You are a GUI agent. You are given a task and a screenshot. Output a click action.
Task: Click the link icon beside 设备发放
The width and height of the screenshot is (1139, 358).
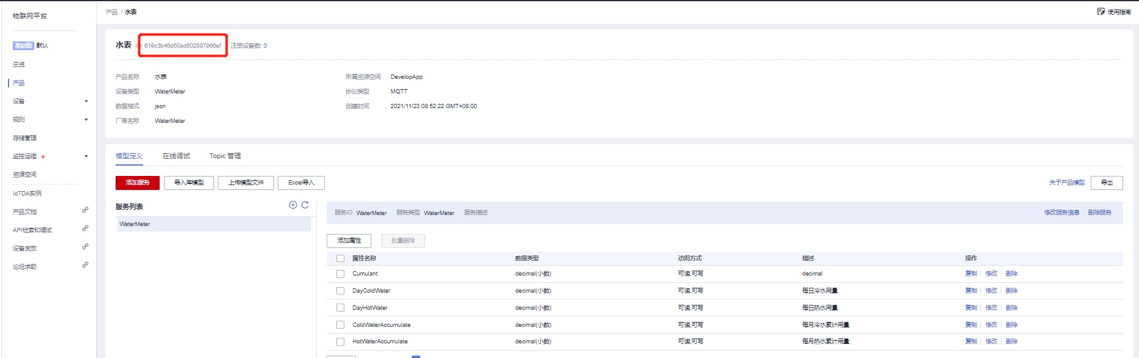tap(86, 247)
